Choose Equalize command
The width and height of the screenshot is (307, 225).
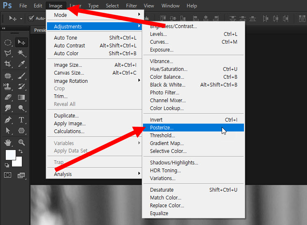click(x=193, y=213)
